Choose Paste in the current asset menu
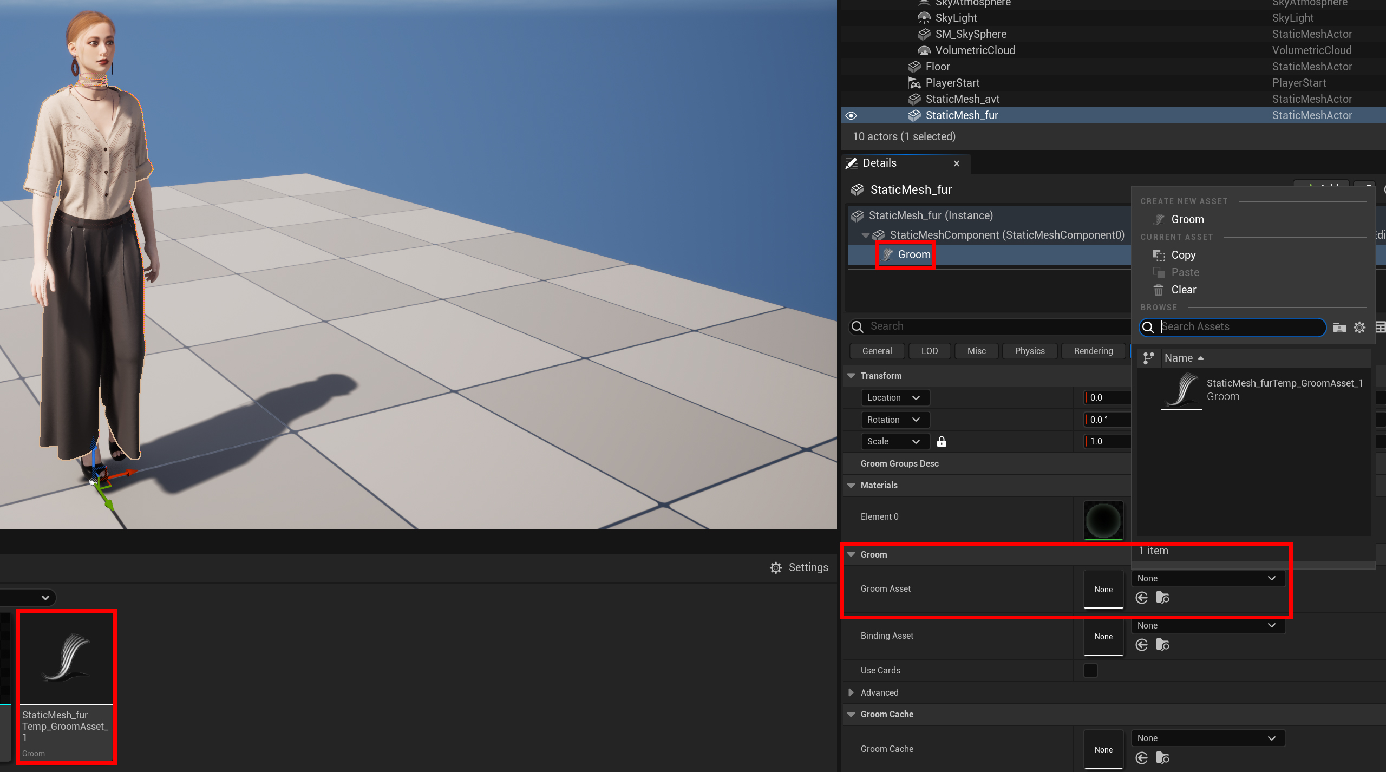Image resolution: width=1386 pixels, height=772 pixels. 1185,272
